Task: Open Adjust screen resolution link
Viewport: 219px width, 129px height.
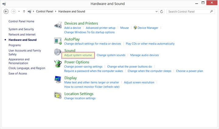Action: click(x=139, y=83)
